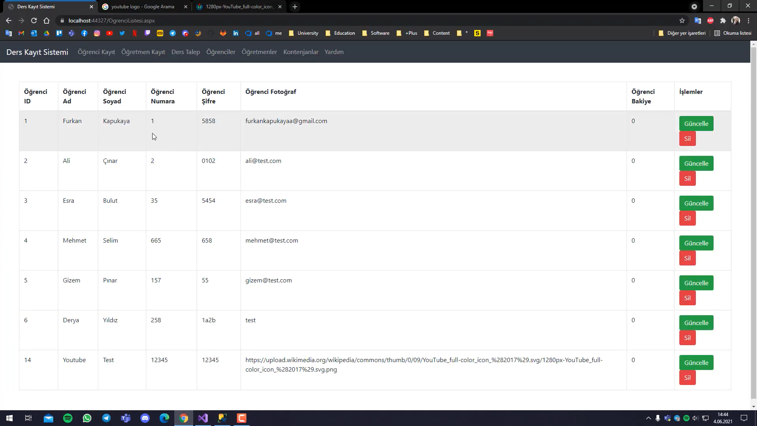The height and width of the screenshot is (426, 757).
Task: Click Öğrenci ID column header to sort
Action: [35, 96]
